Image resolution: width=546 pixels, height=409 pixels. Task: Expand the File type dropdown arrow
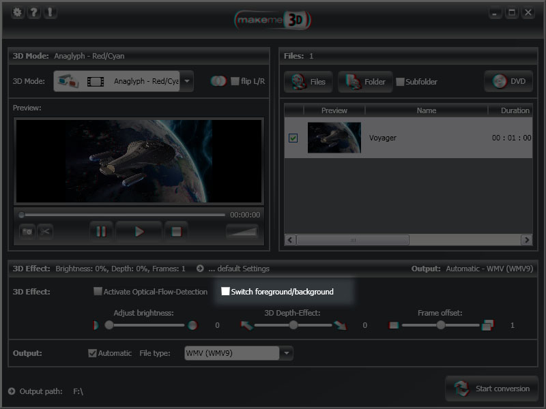pyautogui.click(x=286, y=353)
